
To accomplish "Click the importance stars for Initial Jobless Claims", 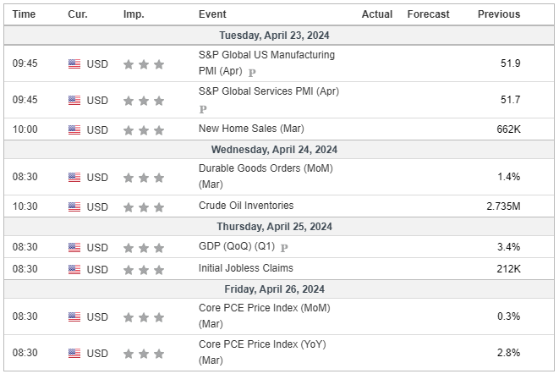I will click(144, 270).
